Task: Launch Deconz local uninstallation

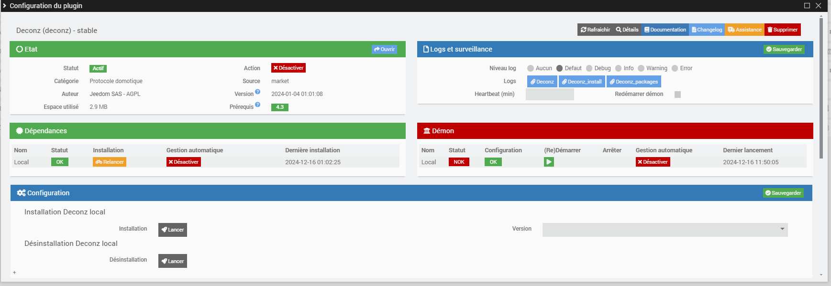Action: [173, 261]
